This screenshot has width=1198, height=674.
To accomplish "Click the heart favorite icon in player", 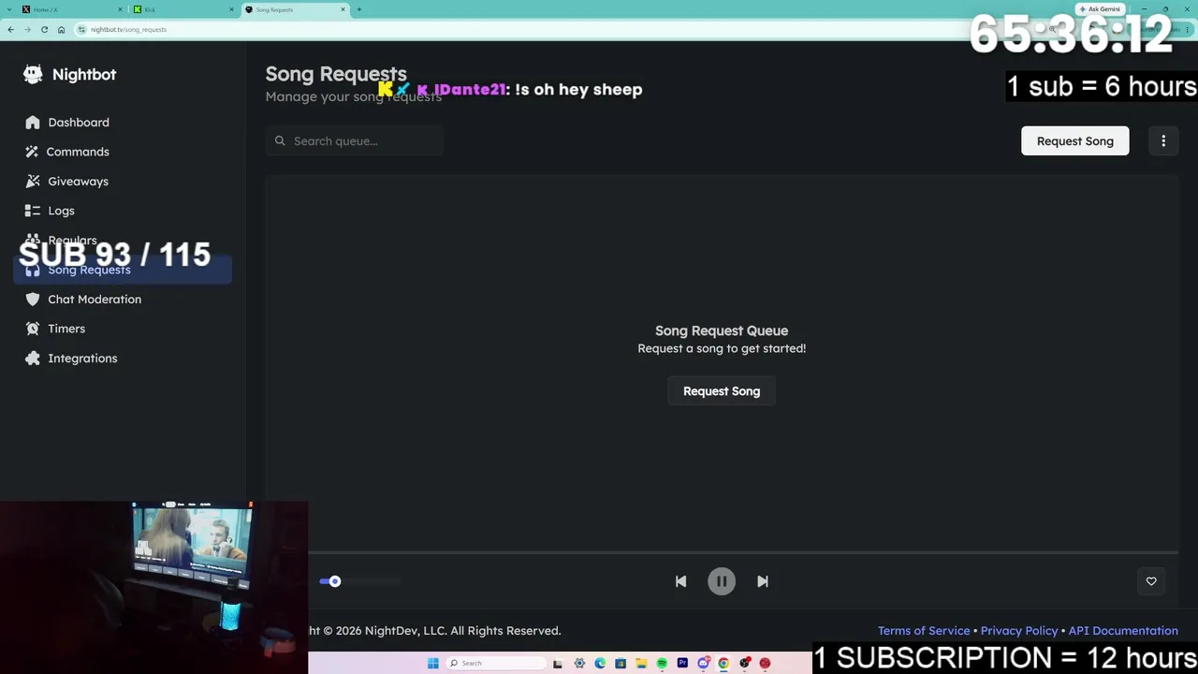I will (x=1151, y=581).
